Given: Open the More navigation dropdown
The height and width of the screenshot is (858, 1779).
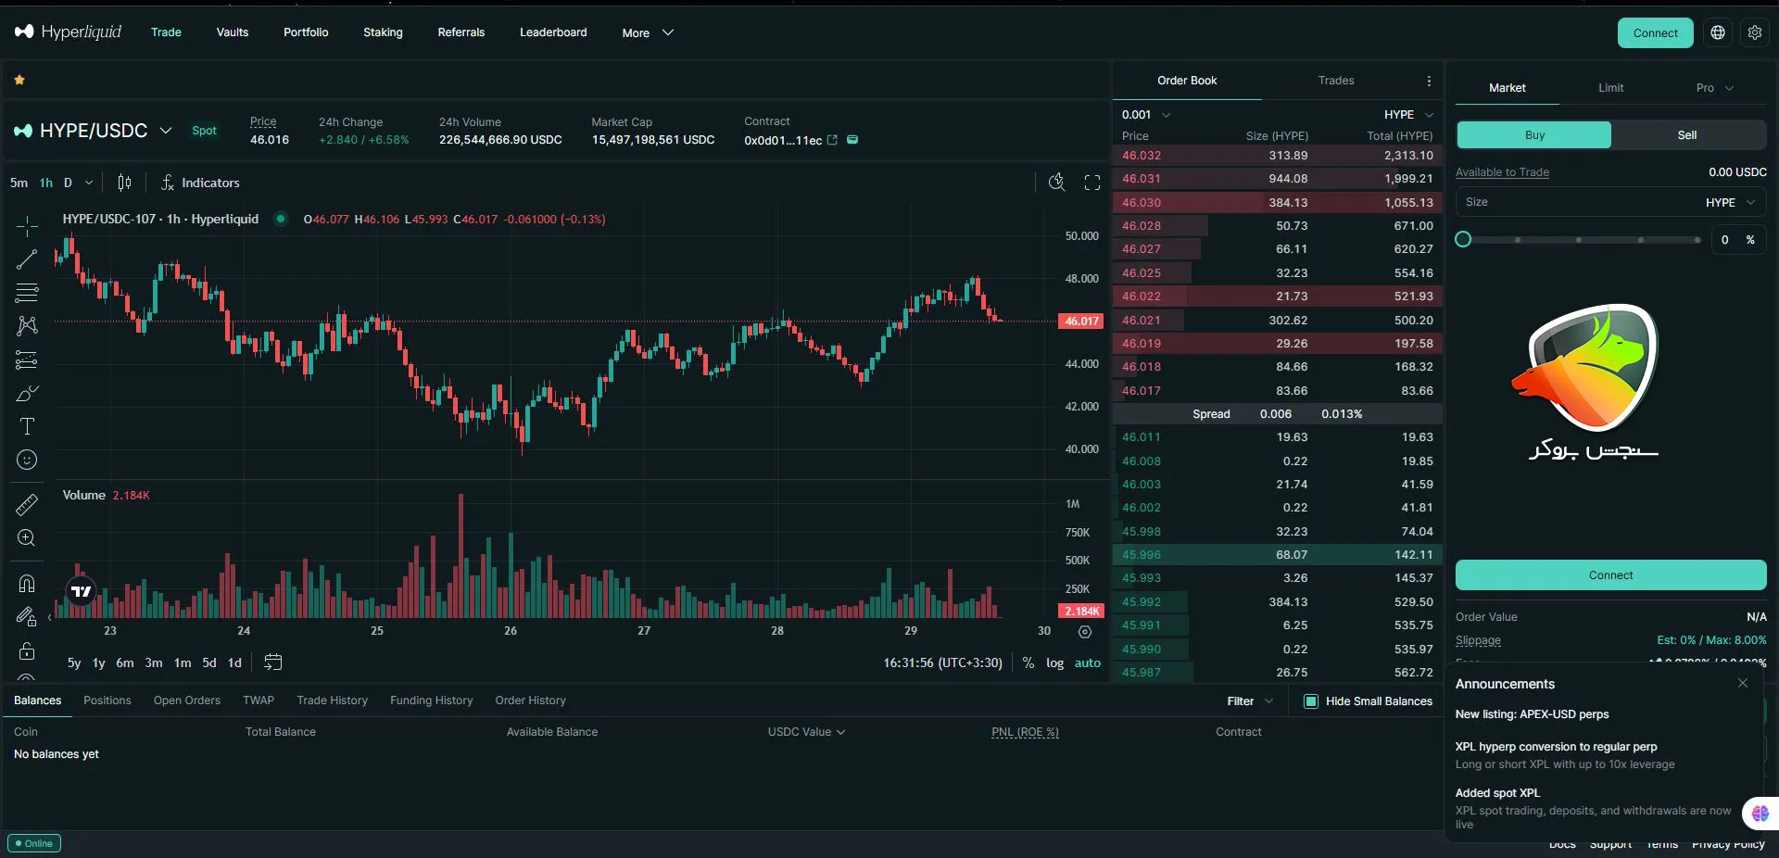Looking at the screenshot, I should click(x=648, y=32).
